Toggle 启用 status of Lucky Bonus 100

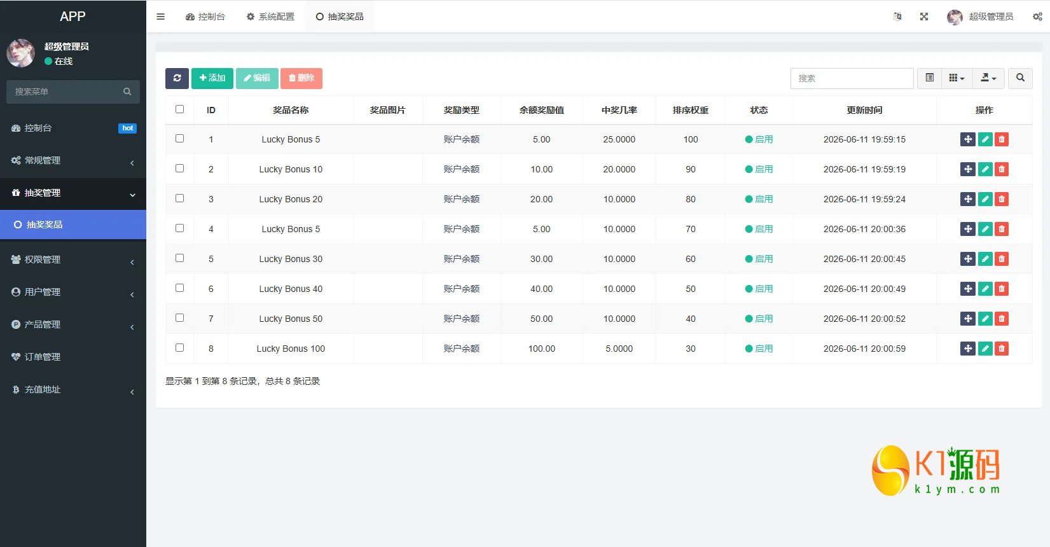click(x=759, y=349)
